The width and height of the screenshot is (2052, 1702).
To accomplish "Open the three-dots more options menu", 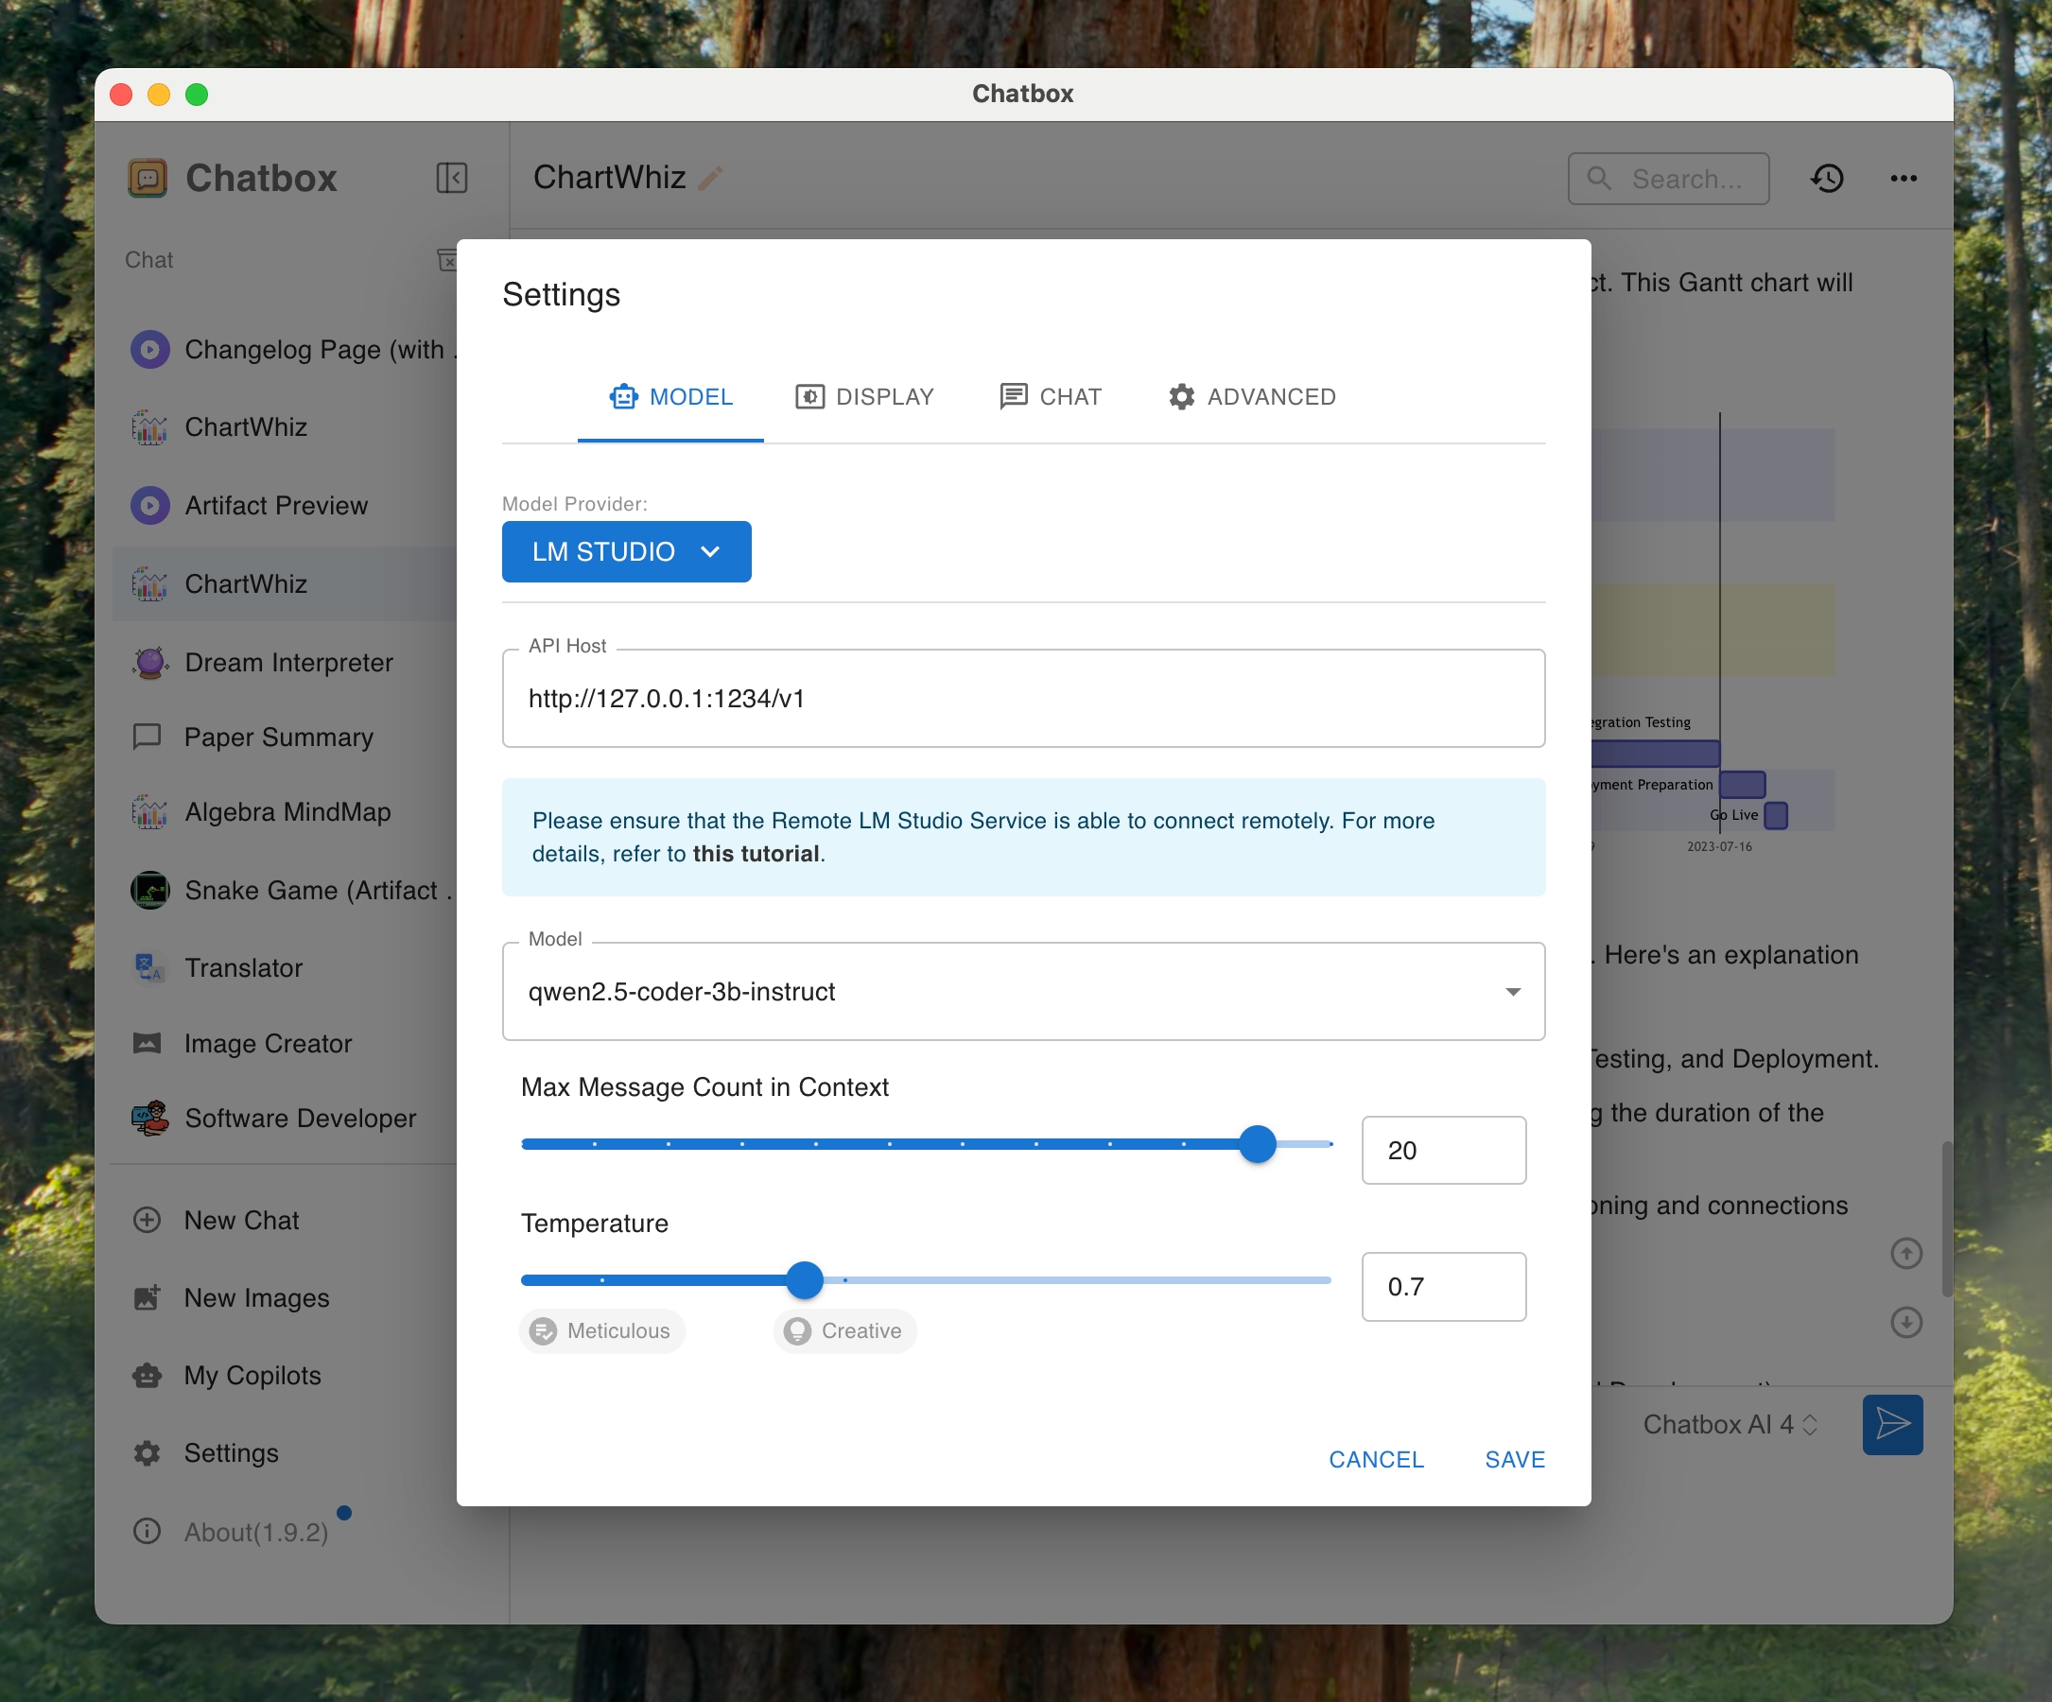I will tap(1903, 178).
